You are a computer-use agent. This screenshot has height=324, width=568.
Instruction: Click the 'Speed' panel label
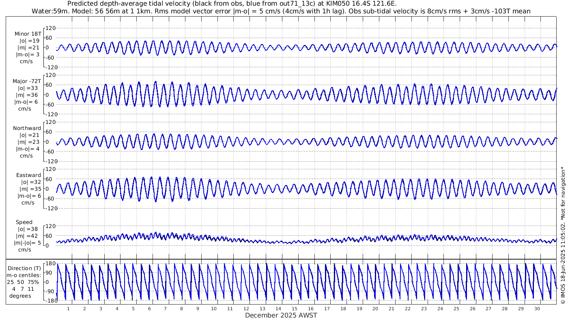(24, 222)
